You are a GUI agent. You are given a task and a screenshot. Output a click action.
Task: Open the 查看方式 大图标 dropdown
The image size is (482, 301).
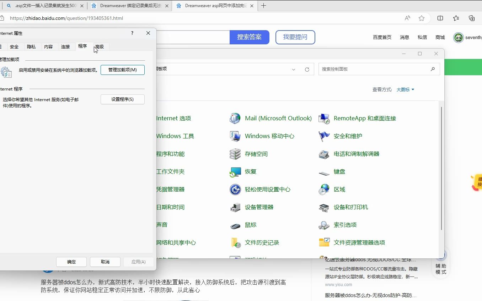[405, 89]
